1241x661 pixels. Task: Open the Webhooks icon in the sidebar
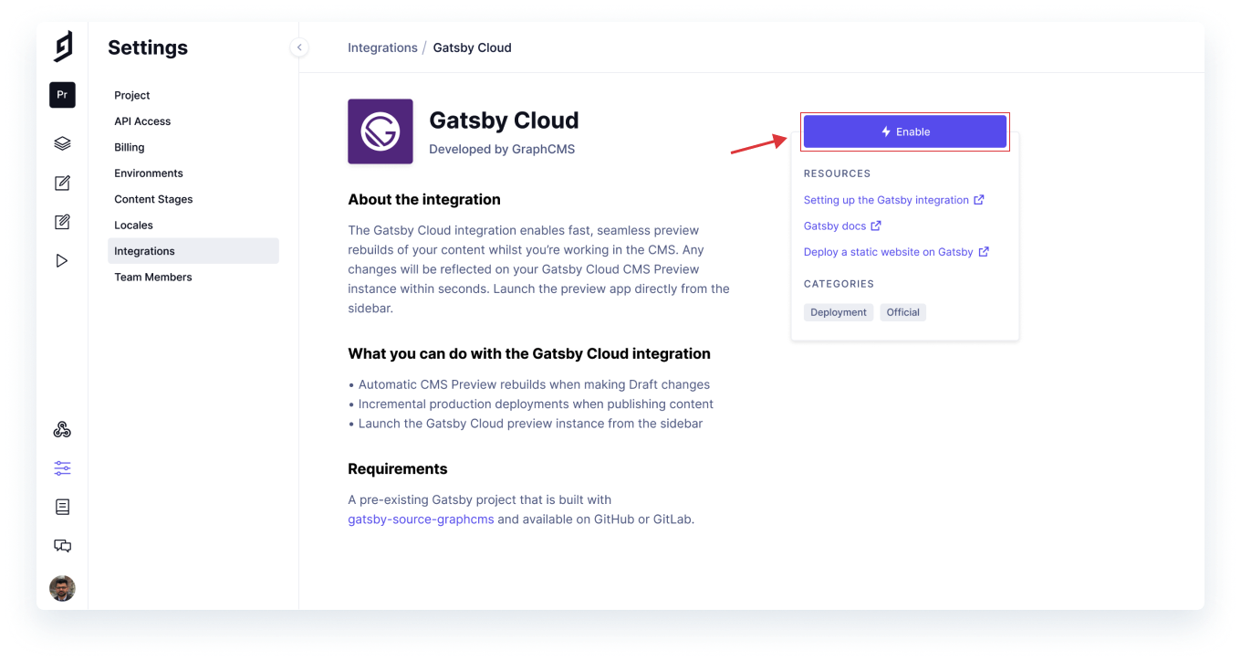[62, 430]
